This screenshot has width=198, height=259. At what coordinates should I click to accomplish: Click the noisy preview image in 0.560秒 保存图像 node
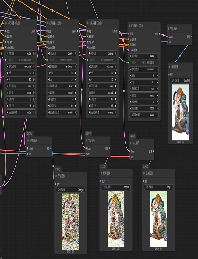tap(70, 222)
